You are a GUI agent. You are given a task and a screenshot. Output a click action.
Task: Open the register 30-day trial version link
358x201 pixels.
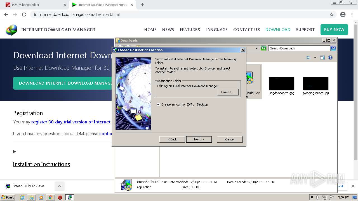pyautogui.click(x=71, y=122)
